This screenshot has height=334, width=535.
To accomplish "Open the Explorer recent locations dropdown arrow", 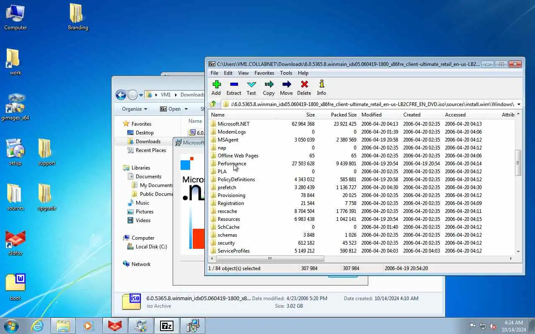I will [141, 95].
